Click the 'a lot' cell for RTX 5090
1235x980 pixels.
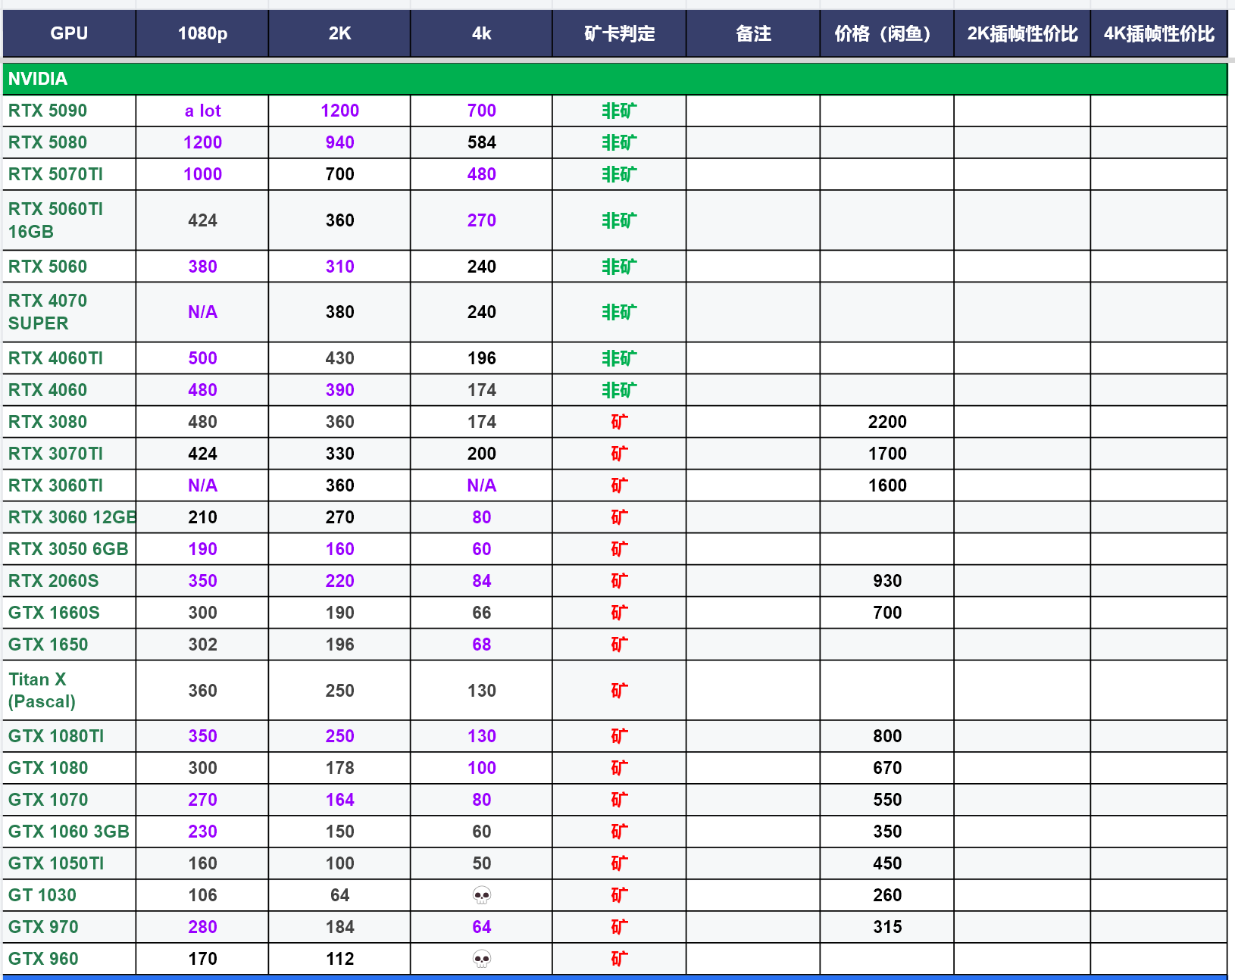(x=202, y=111)
